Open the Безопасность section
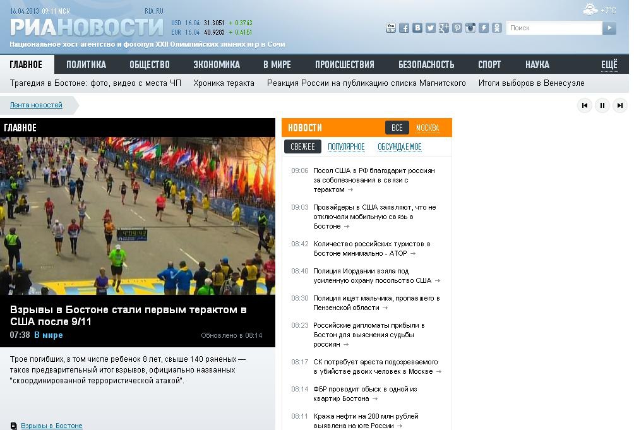 point(427,64)
